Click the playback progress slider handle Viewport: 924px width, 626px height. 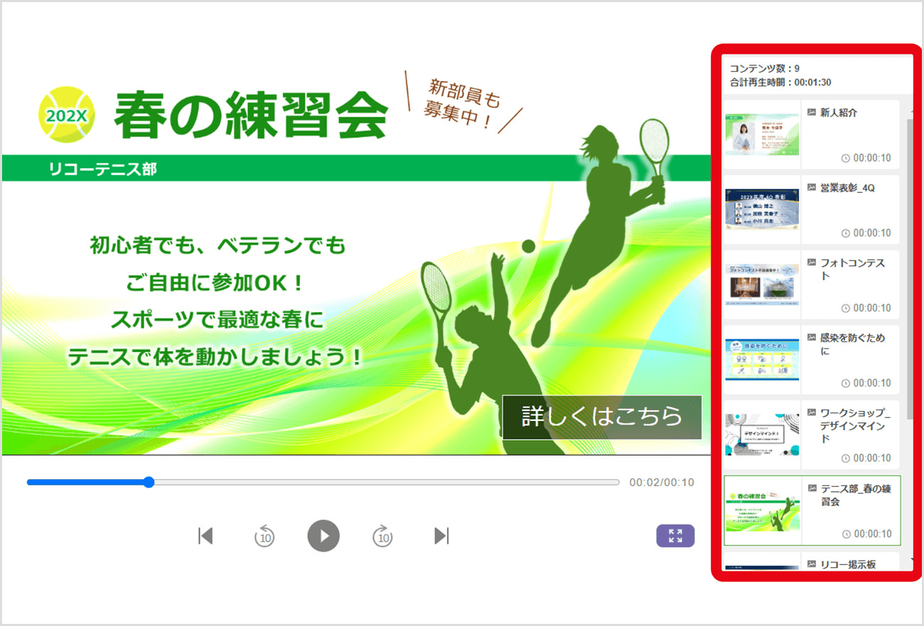pyautogui.click(x=149, y=483)
